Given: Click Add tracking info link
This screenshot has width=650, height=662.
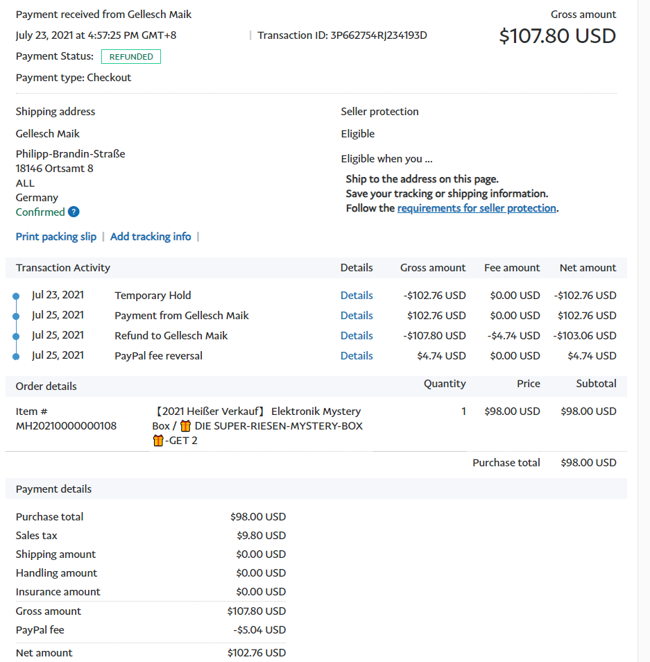Looking at the screenshot, I should tap(151, 237).
